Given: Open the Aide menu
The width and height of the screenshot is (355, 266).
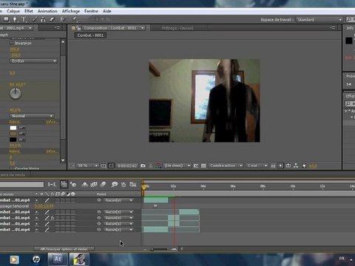Looking at the screenshot, I should [x=107, y=11].
